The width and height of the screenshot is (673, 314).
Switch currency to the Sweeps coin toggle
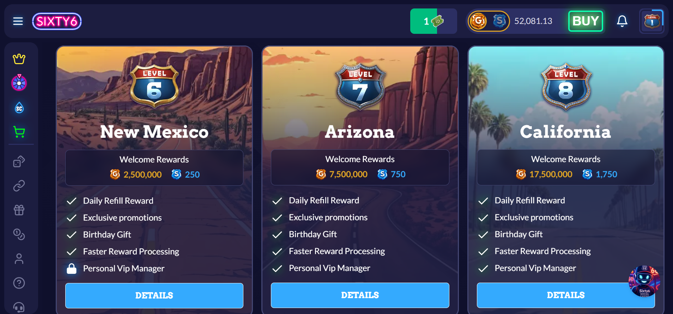pos(499,21)
